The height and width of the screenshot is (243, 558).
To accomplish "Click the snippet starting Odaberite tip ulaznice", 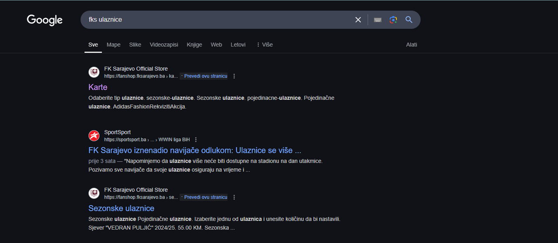I will [x=211, y=102].
